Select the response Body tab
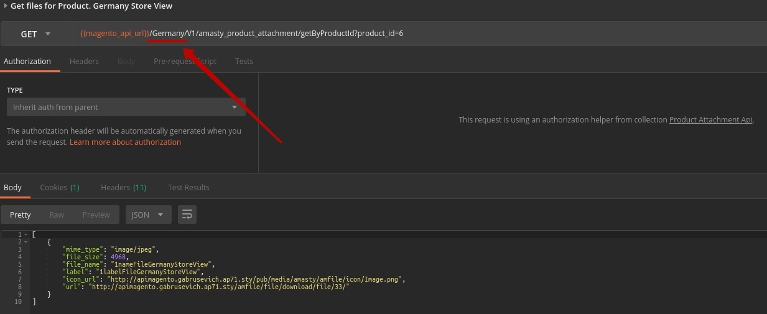This screenshot has height=314, width=767. 12,188
